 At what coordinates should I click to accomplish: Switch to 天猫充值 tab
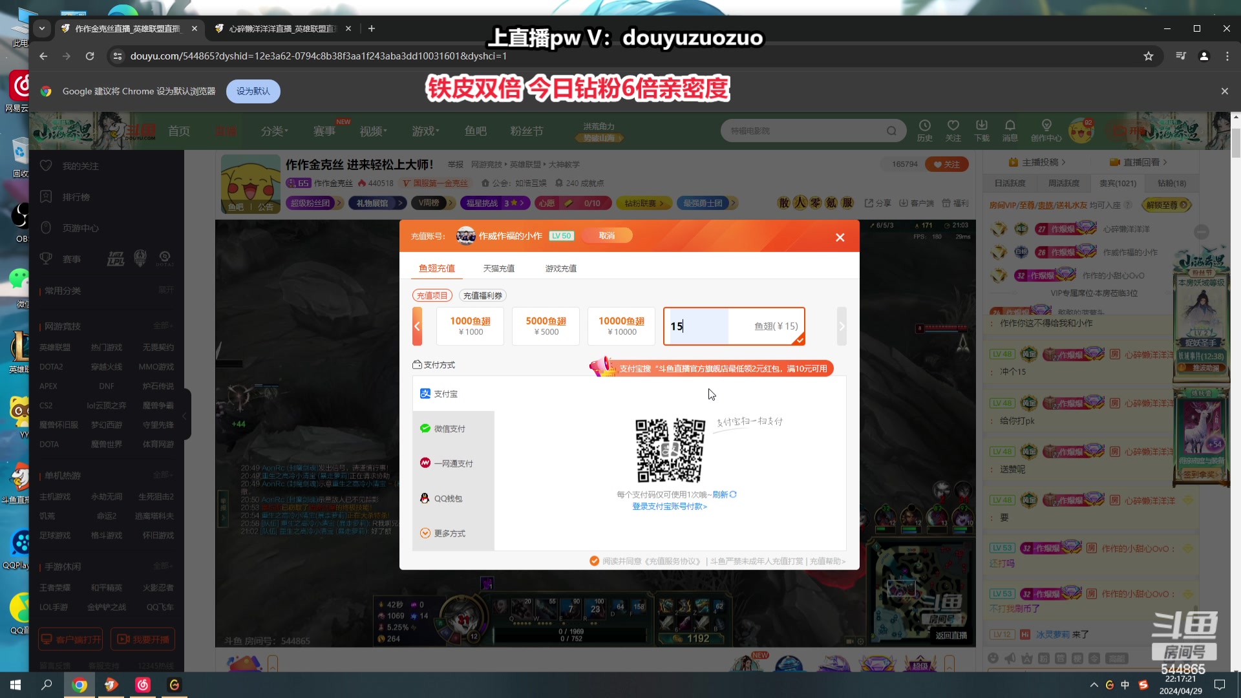(x=499, y=268)
